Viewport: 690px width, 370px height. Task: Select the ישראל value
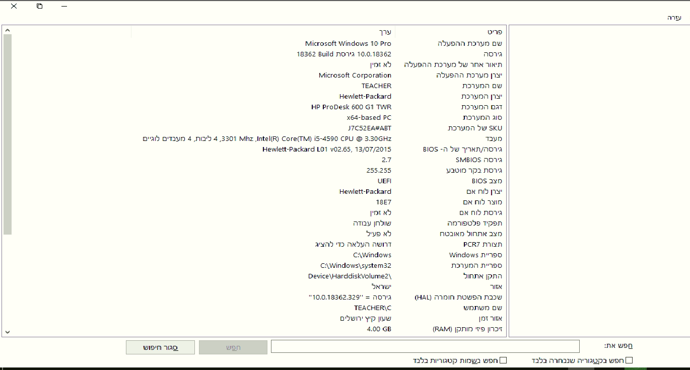point(382,287)
